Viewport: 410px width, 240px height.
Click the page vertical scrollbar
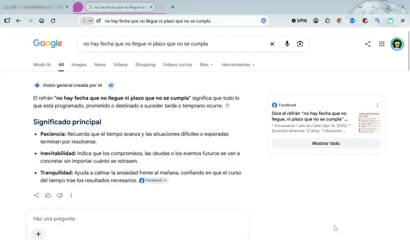pos(408,51)
